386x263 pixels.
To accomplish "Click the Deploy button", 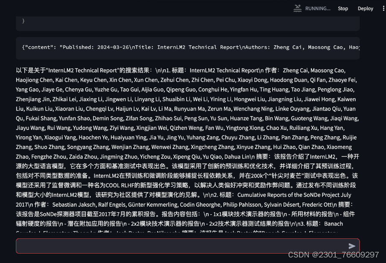I will pos(366,9).
